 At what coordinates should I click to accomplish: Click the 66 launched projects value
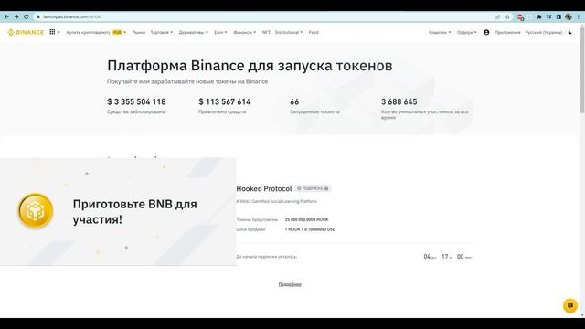pyautogui.click(x=294, y=101)
